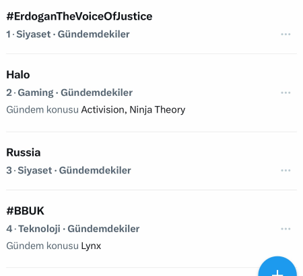Open the #BBUK hashtag trend

coord(25,211)
